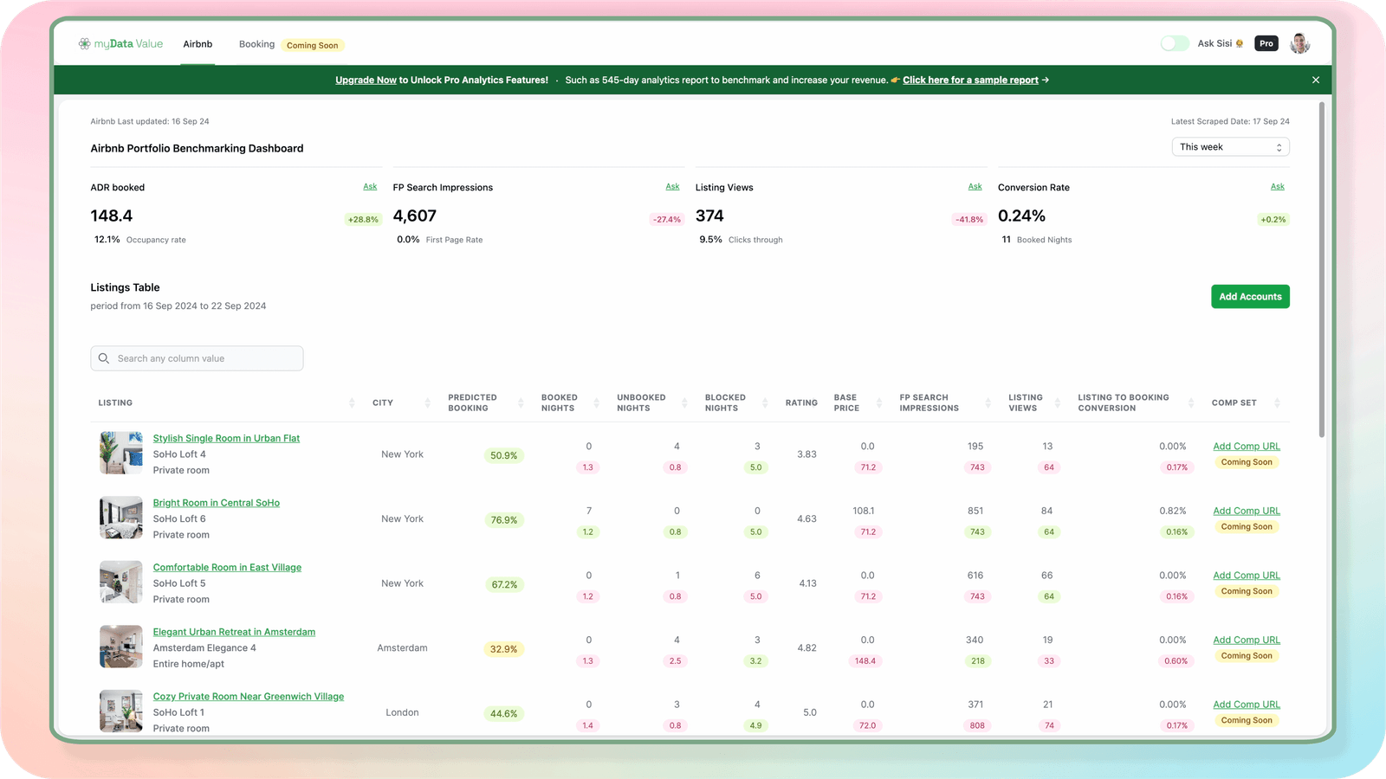This screenshot has width=1386, height=779.
Task: Sort by the City column
Action: click(x=428, y=403)
